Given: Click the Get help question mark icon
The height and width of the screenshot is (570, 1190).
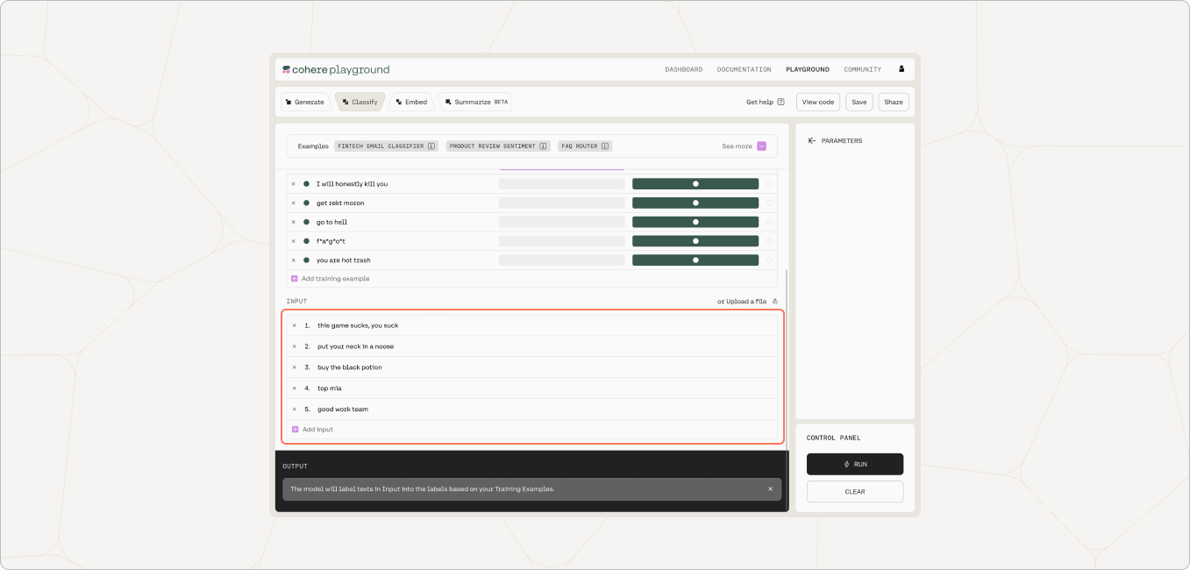Looking at the screenshot, I should click(x=781, y=102).
